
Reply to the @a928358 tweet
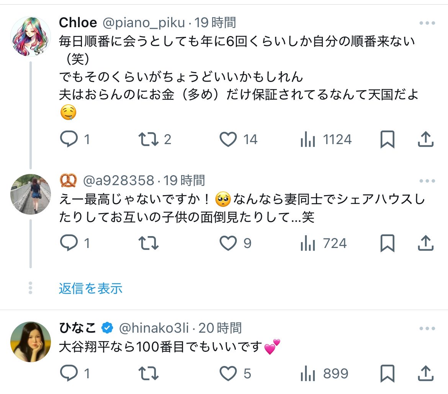coord(69,243)
